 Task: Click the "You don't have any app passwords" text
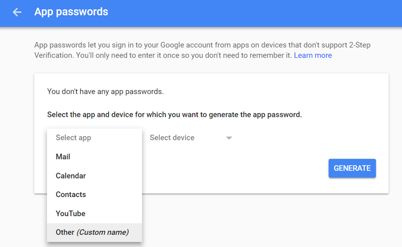105,91
